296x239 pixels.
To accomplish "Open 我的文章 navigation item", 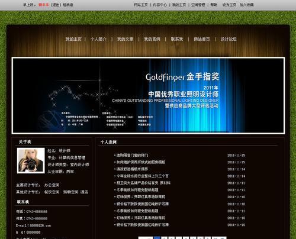I will (x=125, y=39).
